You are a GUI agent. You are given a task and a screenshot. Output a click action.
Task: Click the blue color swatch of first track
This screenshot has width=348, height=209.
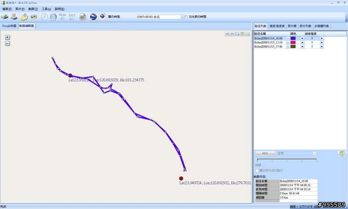click(293, 39)
